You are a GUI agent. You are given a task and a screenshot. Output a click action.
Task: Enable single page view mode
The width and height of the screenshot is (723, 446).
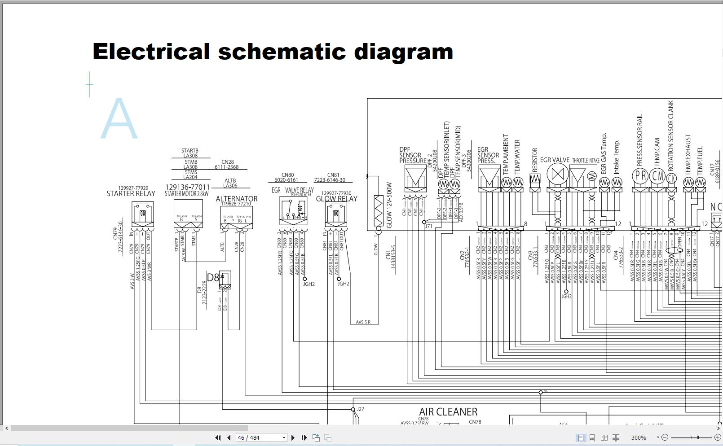point(581,437)
